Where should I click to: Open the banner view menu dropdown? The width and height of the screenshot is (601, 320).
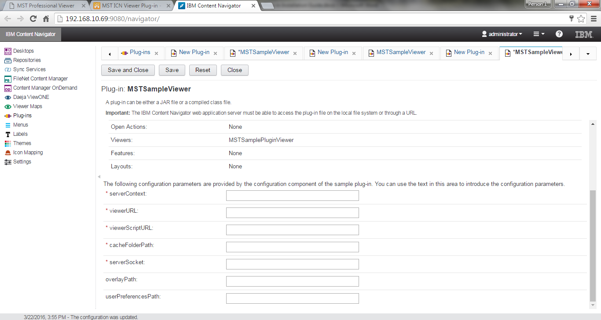(539, 34)
